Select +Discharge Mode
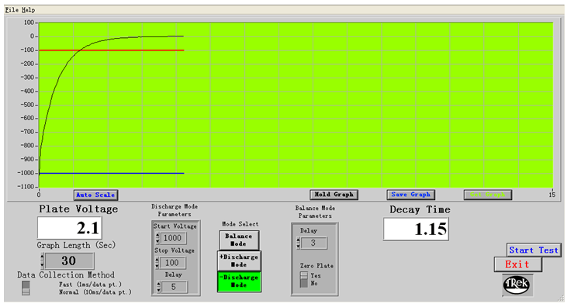574x307 pixels. coord(239,261)
